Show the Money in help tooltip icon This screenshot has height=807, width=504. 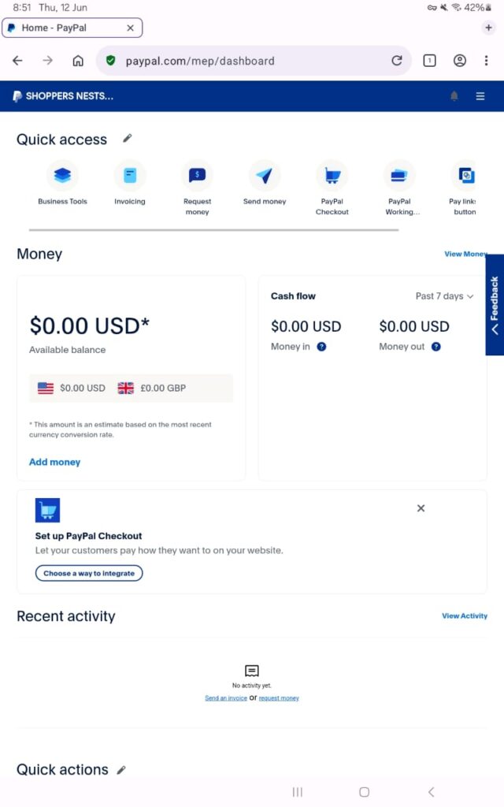coord(321,347)
